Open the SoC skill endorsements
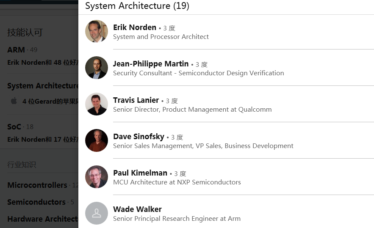 14,127
